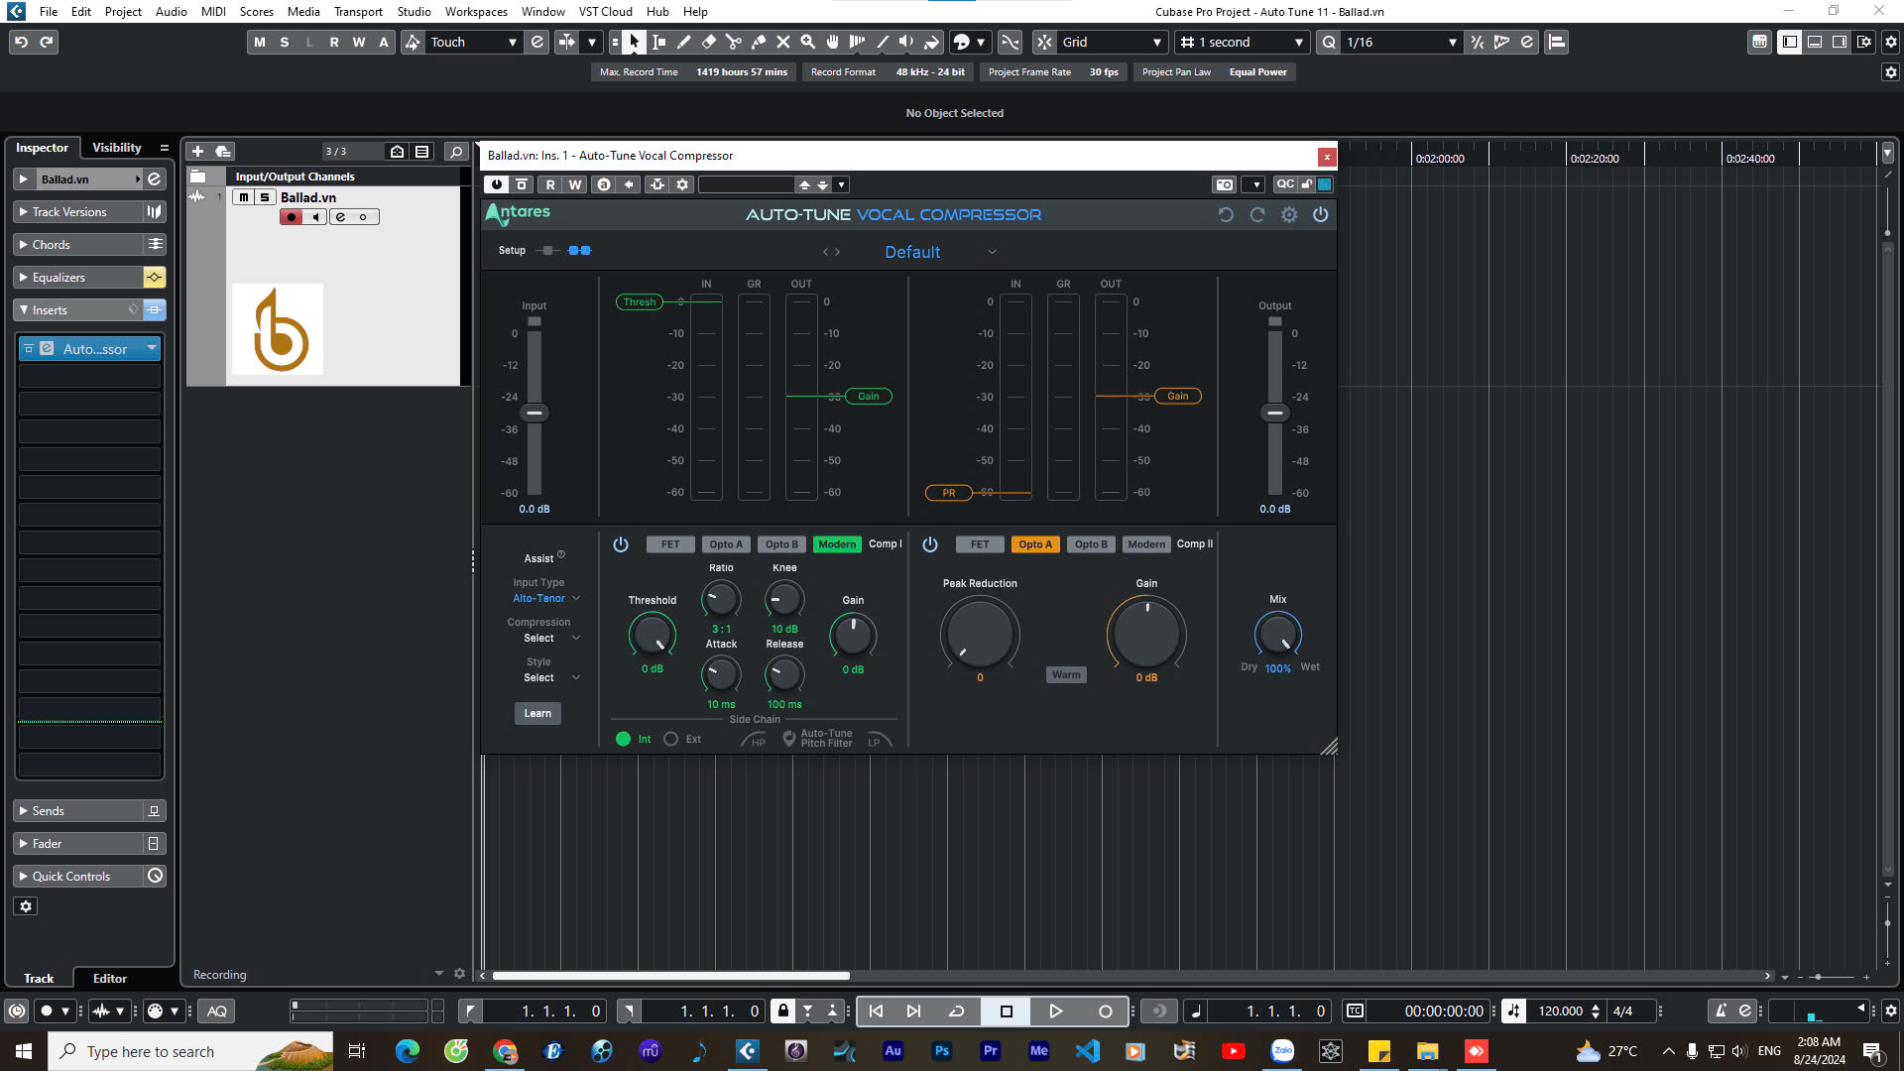Viewport: 1904px width, 1071px height.
Task: Open the Grid snap type dropdown
Action: [1111, 42]
